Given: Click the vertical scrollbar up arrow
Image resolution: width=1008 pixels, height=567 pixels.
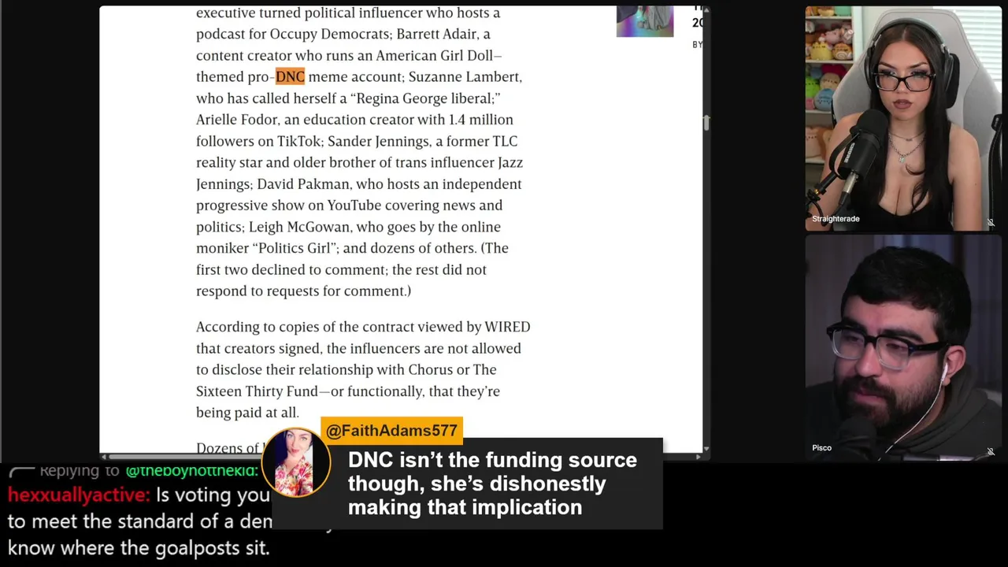Looking at the screenshot, I should coord(706,10).
